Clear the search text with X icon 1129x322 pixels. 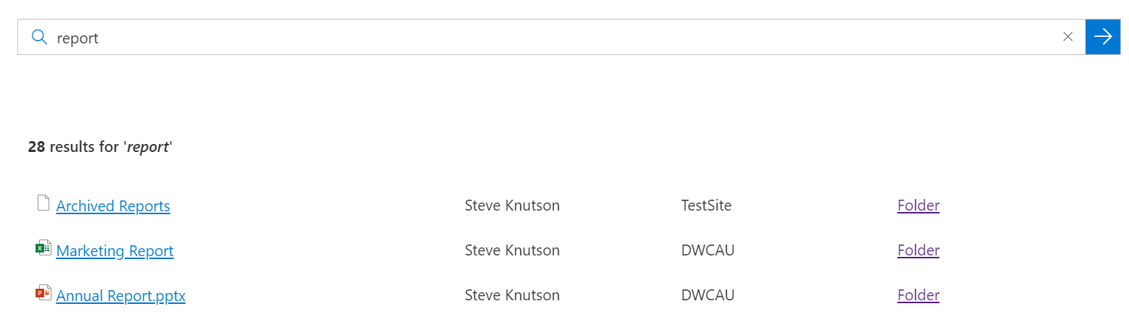coord(1067,37)
